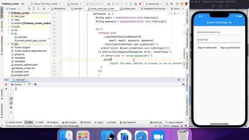Open device selector iPhone 13 Pro Max dropdown
This screenshot has height=140, width=249.
point(46,4)
